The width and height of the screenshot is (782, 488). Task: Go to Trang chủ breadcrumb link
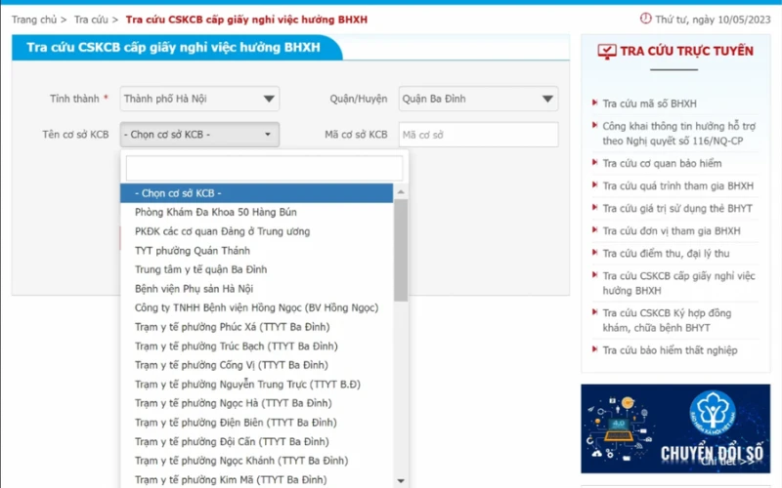(34, 20)
